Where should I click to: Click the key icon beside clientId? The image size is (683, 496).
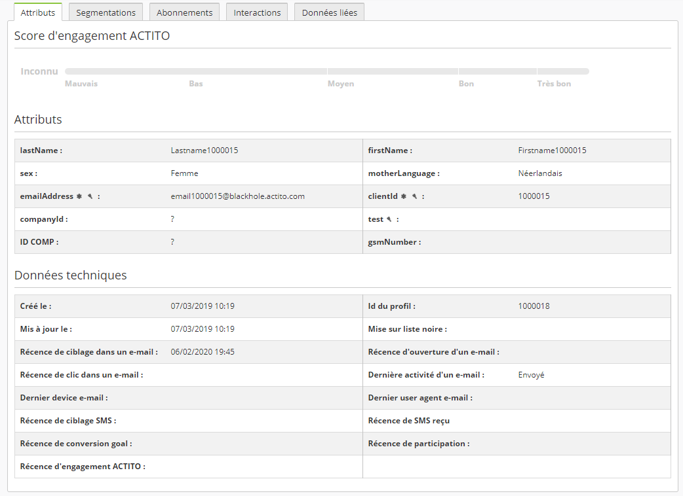tap(415, 196)
